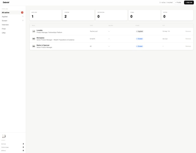Remove the Marks & Spencer role

tap(188, 46)
